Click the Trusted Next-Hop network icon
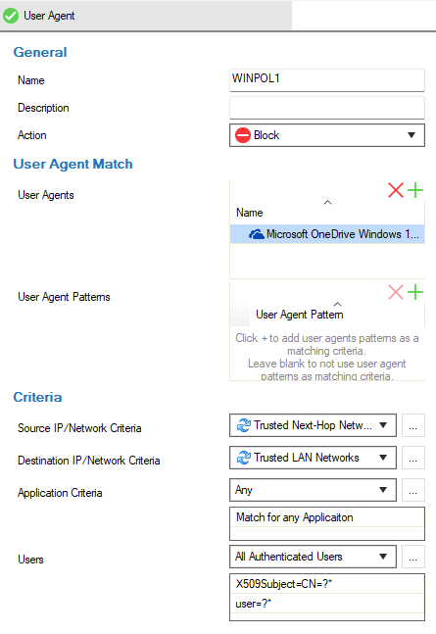 244,425
